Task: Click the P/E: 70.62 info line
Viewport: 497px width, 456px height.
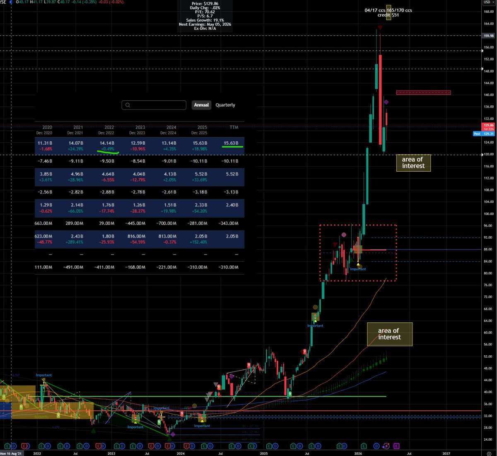Action: click(x=205, y=12)
